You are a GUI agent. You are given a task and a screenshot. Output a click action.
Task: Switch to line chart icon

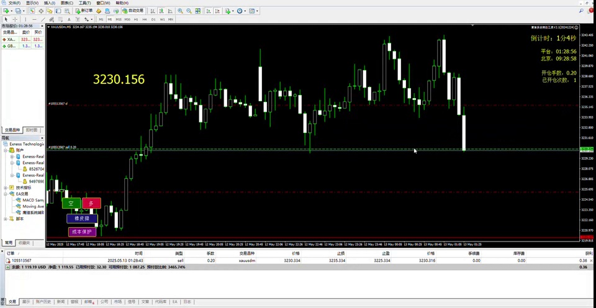click(x=170, y=11)
